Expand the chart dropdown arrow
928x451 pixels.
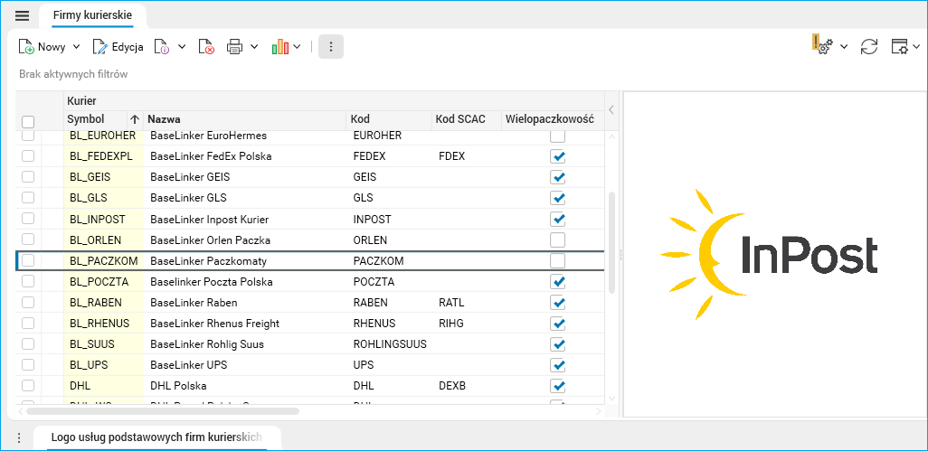(297, 47)
